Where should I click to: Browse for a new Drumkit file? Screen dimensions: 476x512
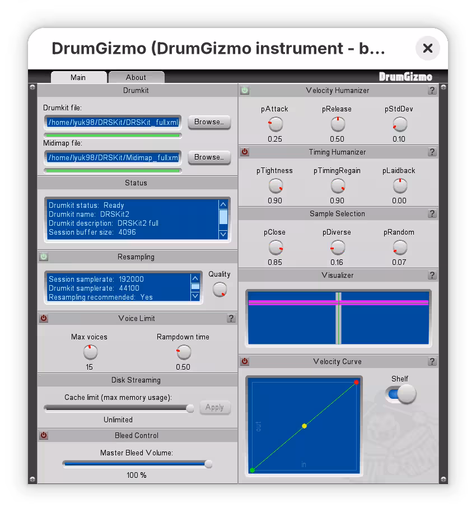click(x=209, y=122)
